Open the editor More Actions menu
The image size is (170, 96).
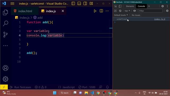[107, 11]
